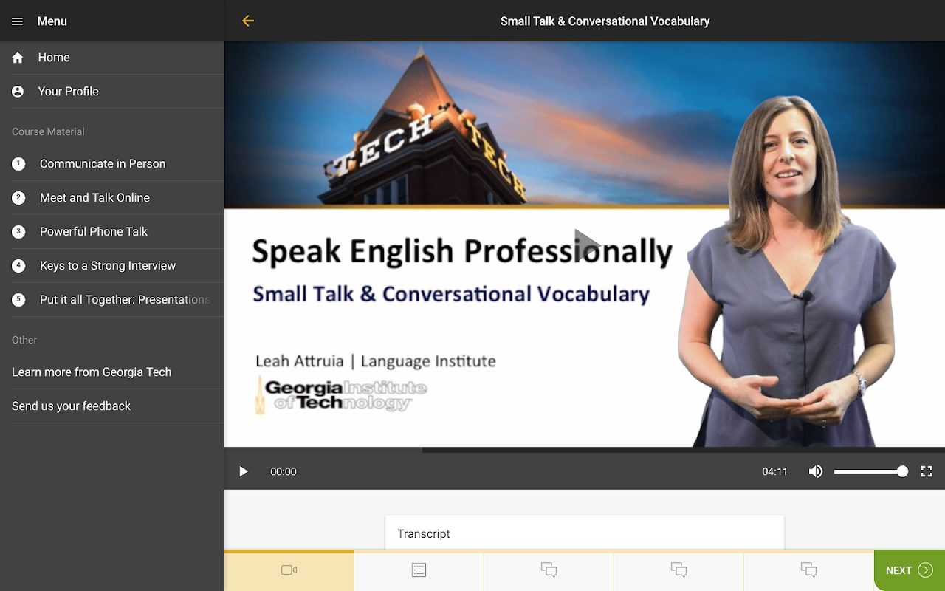
Task: Go back with the orange arrow
Action: [x=248, y=21]
